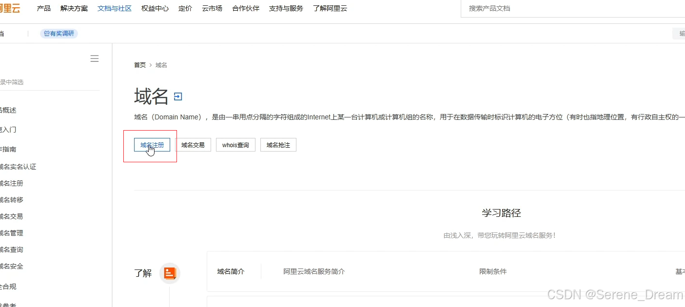Click the 了解 step label
Screen dimensions: 685x307
(143, 273)
